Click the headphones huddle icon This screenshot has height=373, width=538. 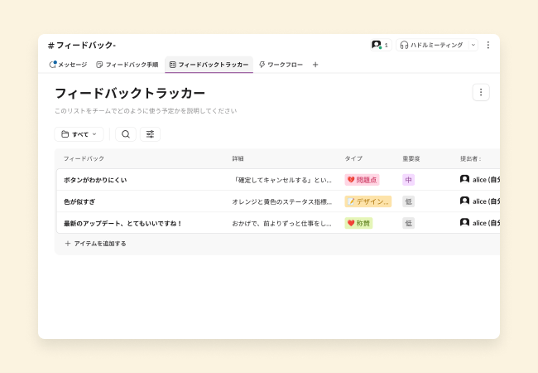[x=404, y=45]
